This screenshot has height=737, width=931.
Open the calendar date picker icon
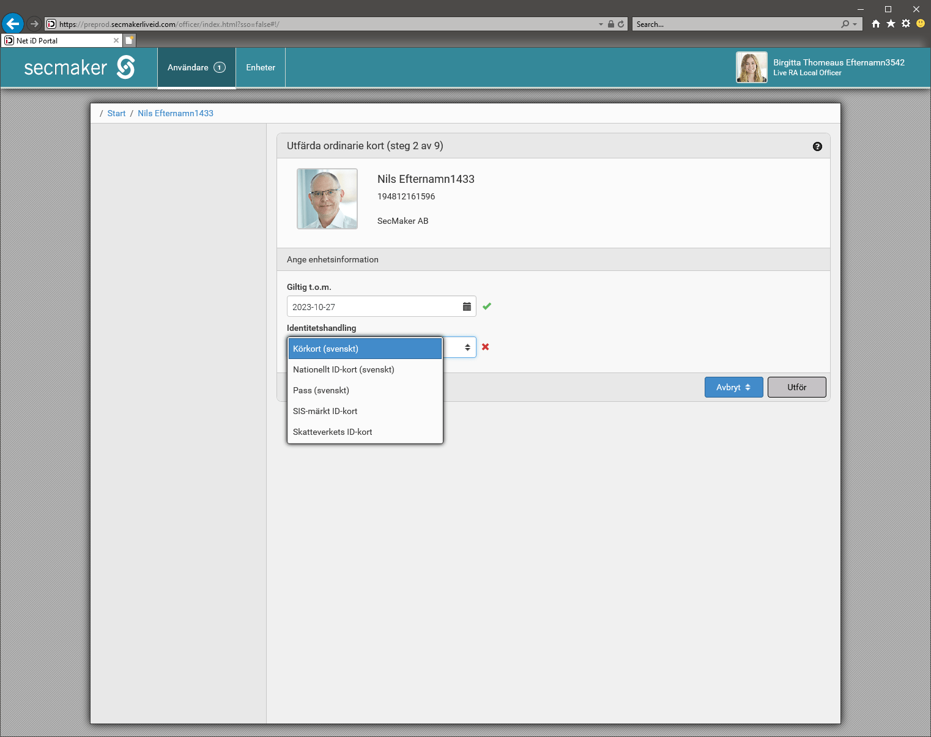pyautogui.click(x=467, y=306)
